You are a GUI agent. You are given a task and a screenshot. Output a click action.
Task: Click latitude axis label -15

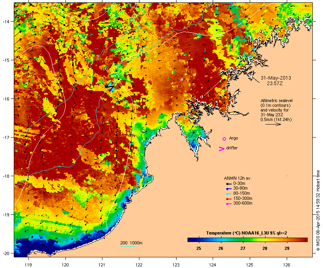[x=6, y=60]
